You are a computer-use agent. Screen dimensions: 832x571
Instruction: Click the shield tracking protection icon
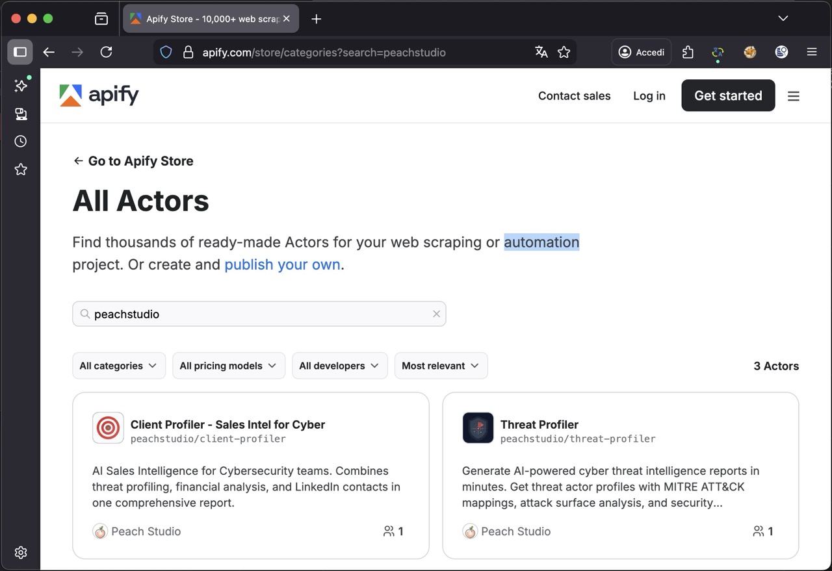[166, 52]
